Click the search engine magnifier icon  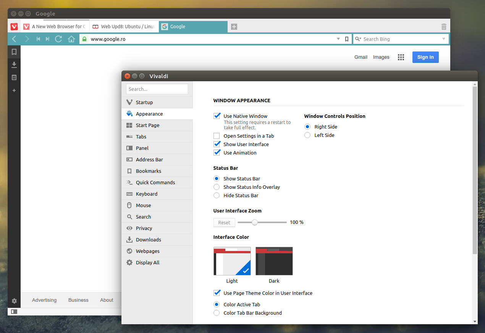(x=358, y=39)
